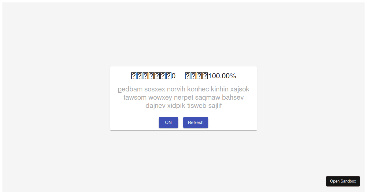Image resolution: width=367 pixels, height=192 pixels.
Task: Open Sandbox via the corner button
Action: point(343,181)
